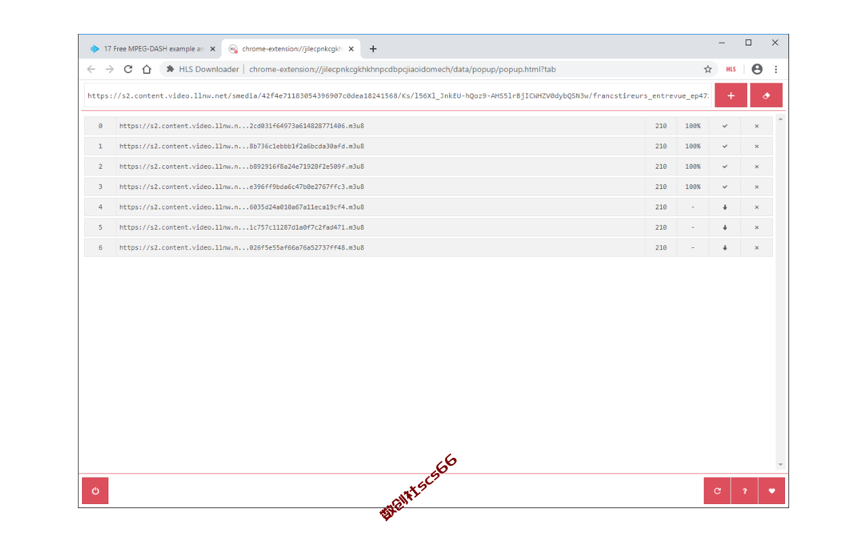Screen dimensions: 867x542
Task: Click the HLS extension icon in toolbar
Action: 731,69
